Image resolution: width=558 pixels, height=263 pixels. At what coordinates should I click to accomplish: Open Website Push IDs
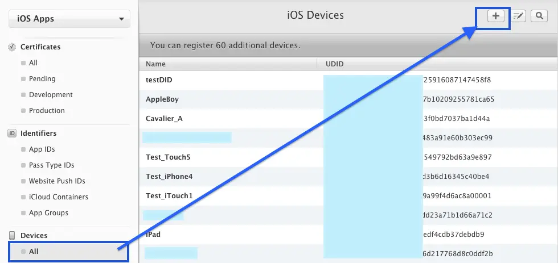[x=57, y=181]
